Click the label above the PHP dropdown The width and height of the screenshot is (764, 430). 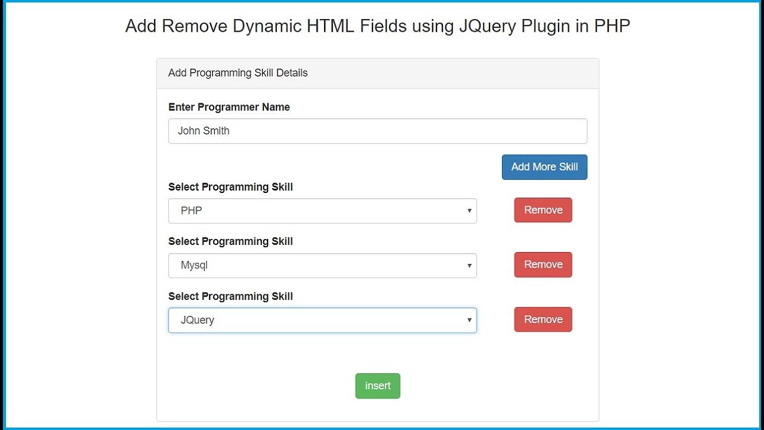click(230, 187)
